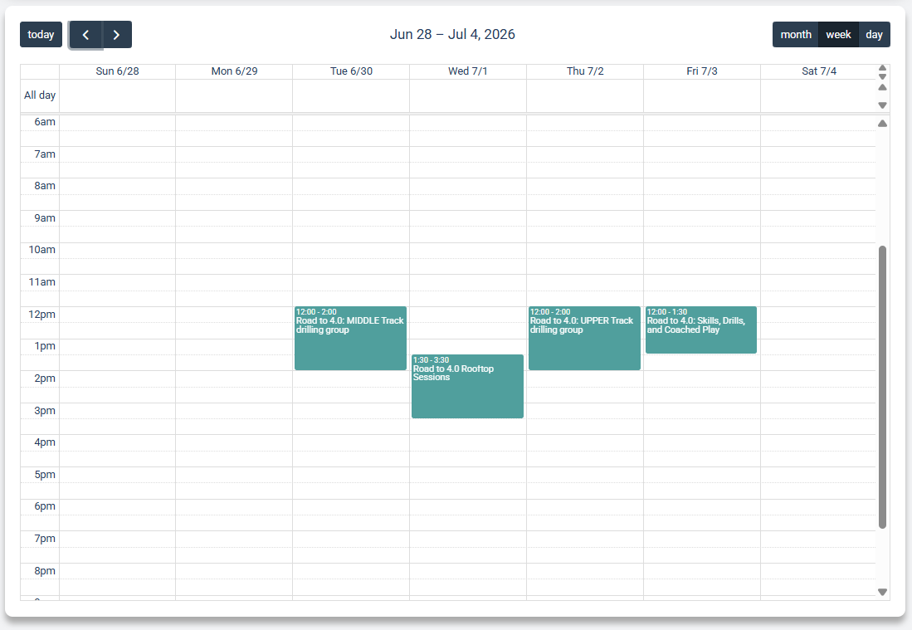Go to the next week

pyautogui.click(x=117, y=35)
